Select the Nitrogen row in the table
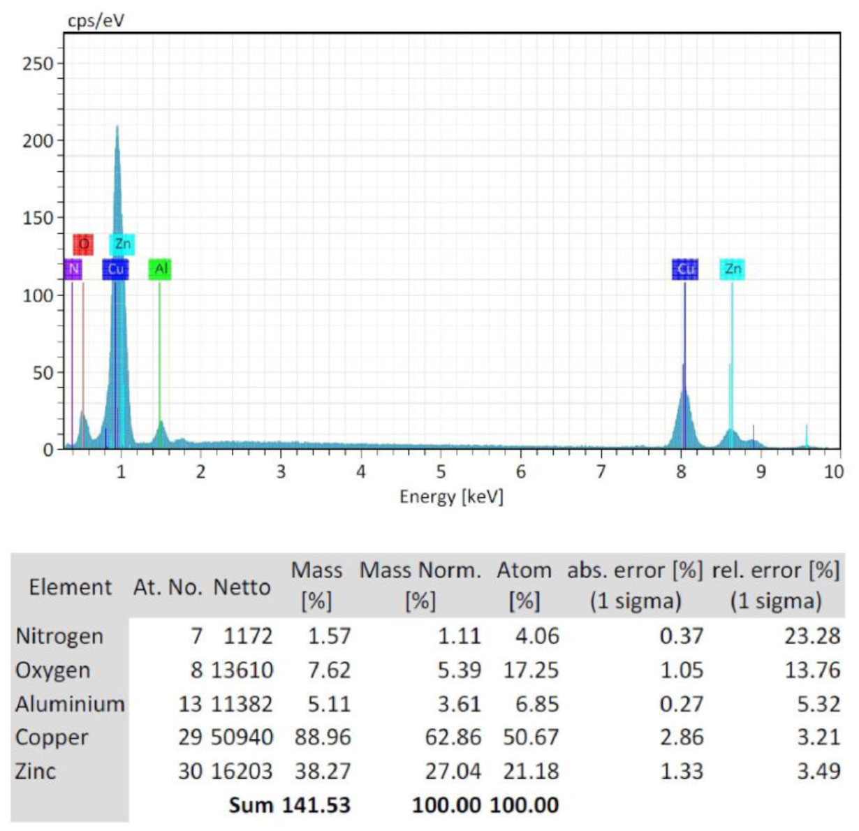 pyautogui.click(x=59, y=636)
